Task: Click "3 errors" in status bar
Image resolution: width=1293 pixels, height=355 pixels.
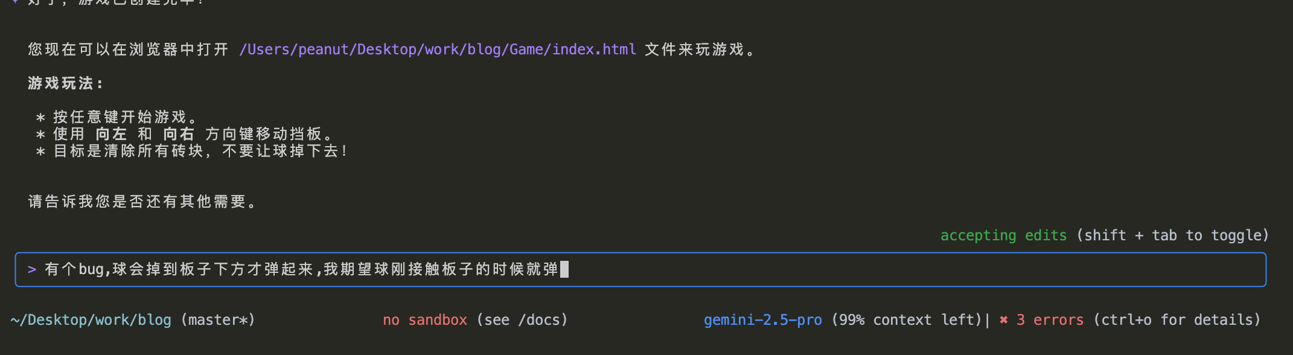Action: pos(1050,320)
